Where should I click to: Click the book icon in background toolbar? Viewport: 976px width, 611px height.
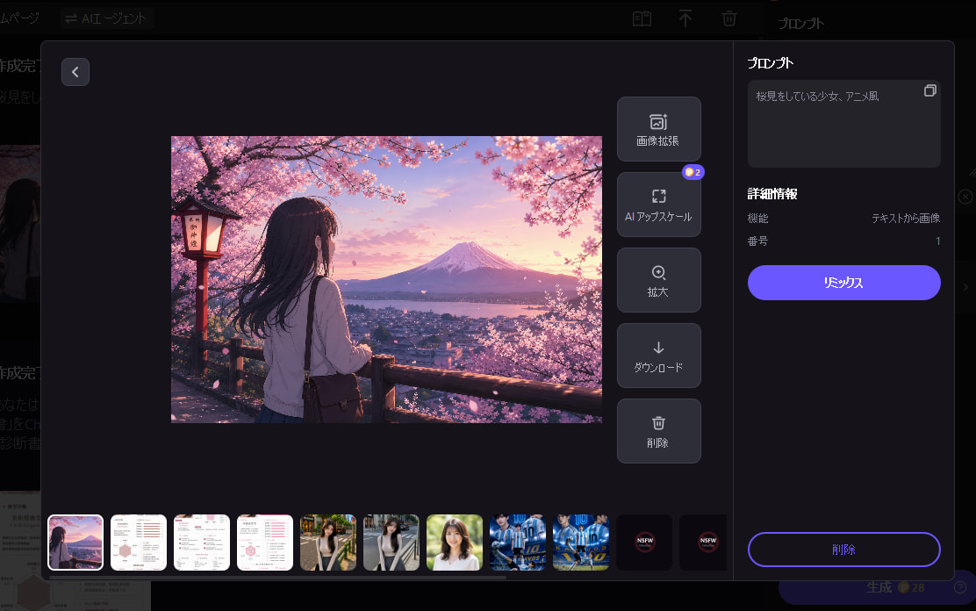pos(642,18)
